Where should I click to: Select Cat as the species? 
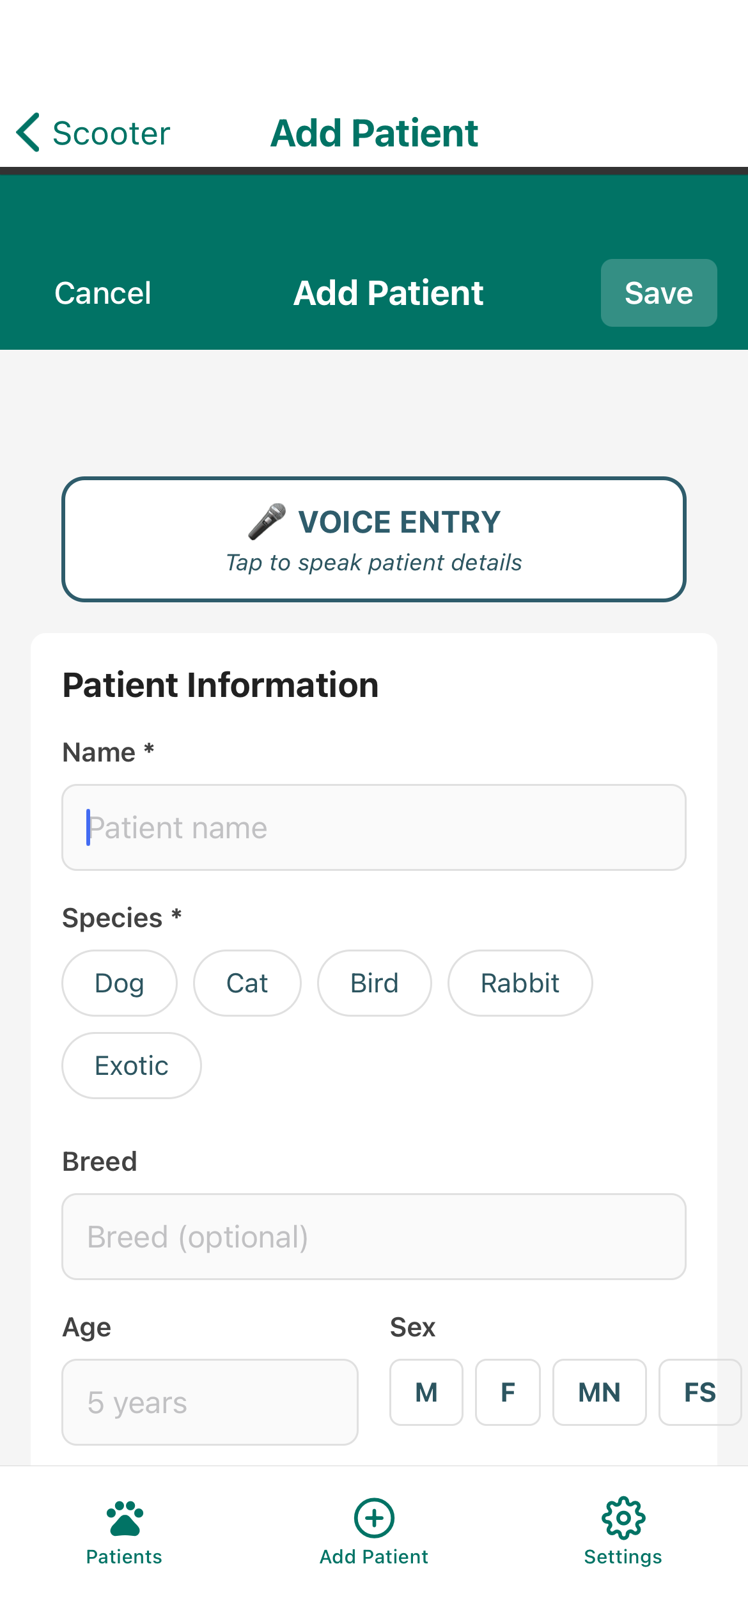coord(247,983)
